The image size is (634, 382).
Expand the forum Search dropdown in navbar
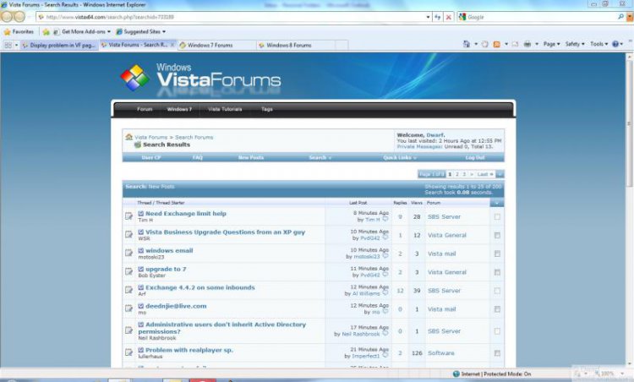click(x=320, y=158)
